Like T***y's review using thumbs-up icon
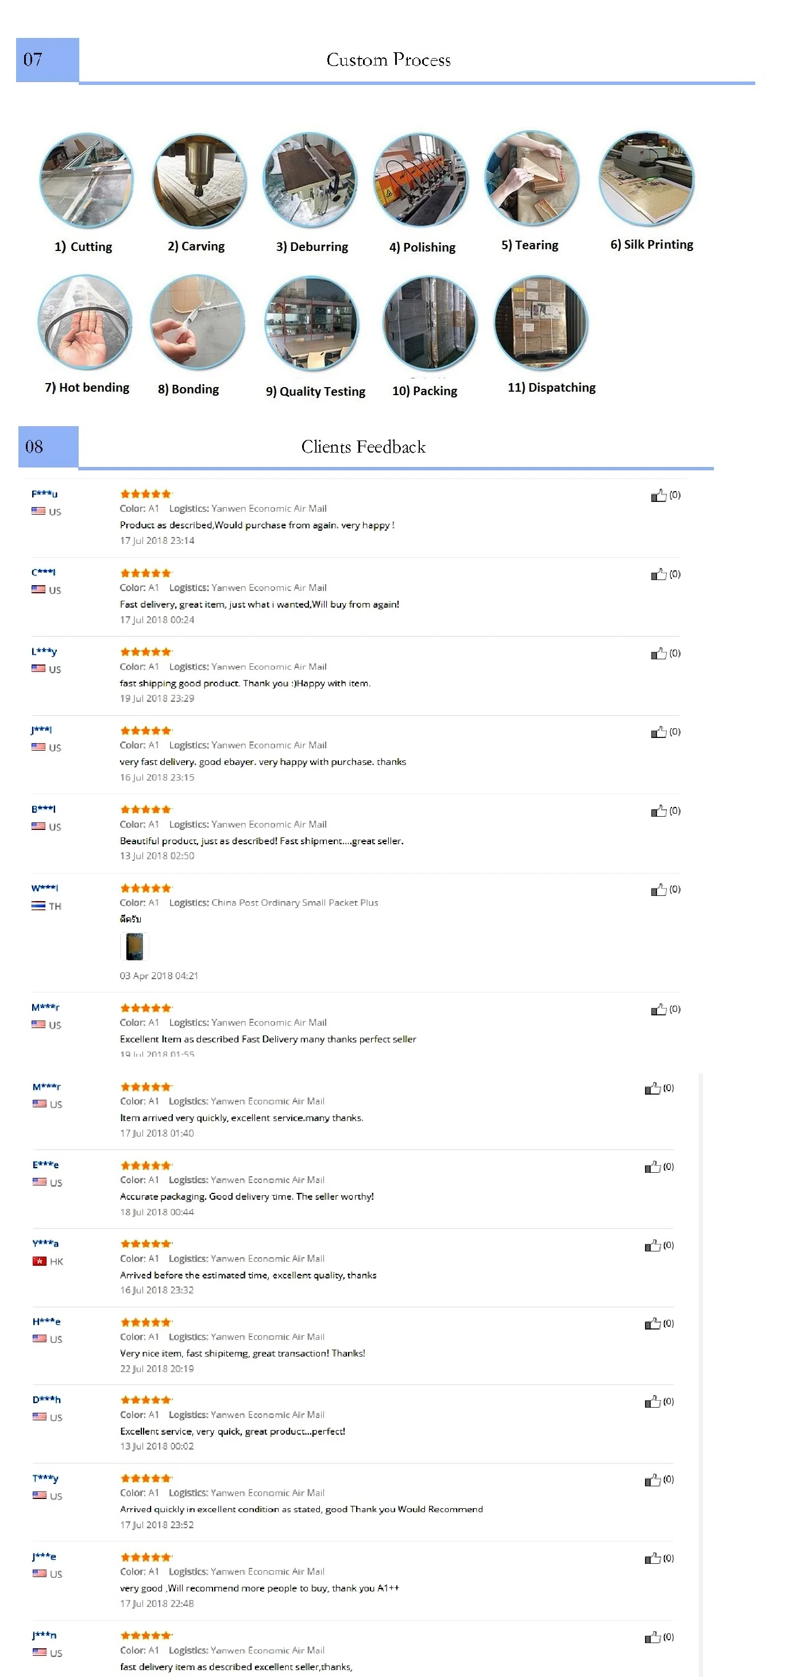The width and height of the screenshot is (788, 1677). [652, 1480]
